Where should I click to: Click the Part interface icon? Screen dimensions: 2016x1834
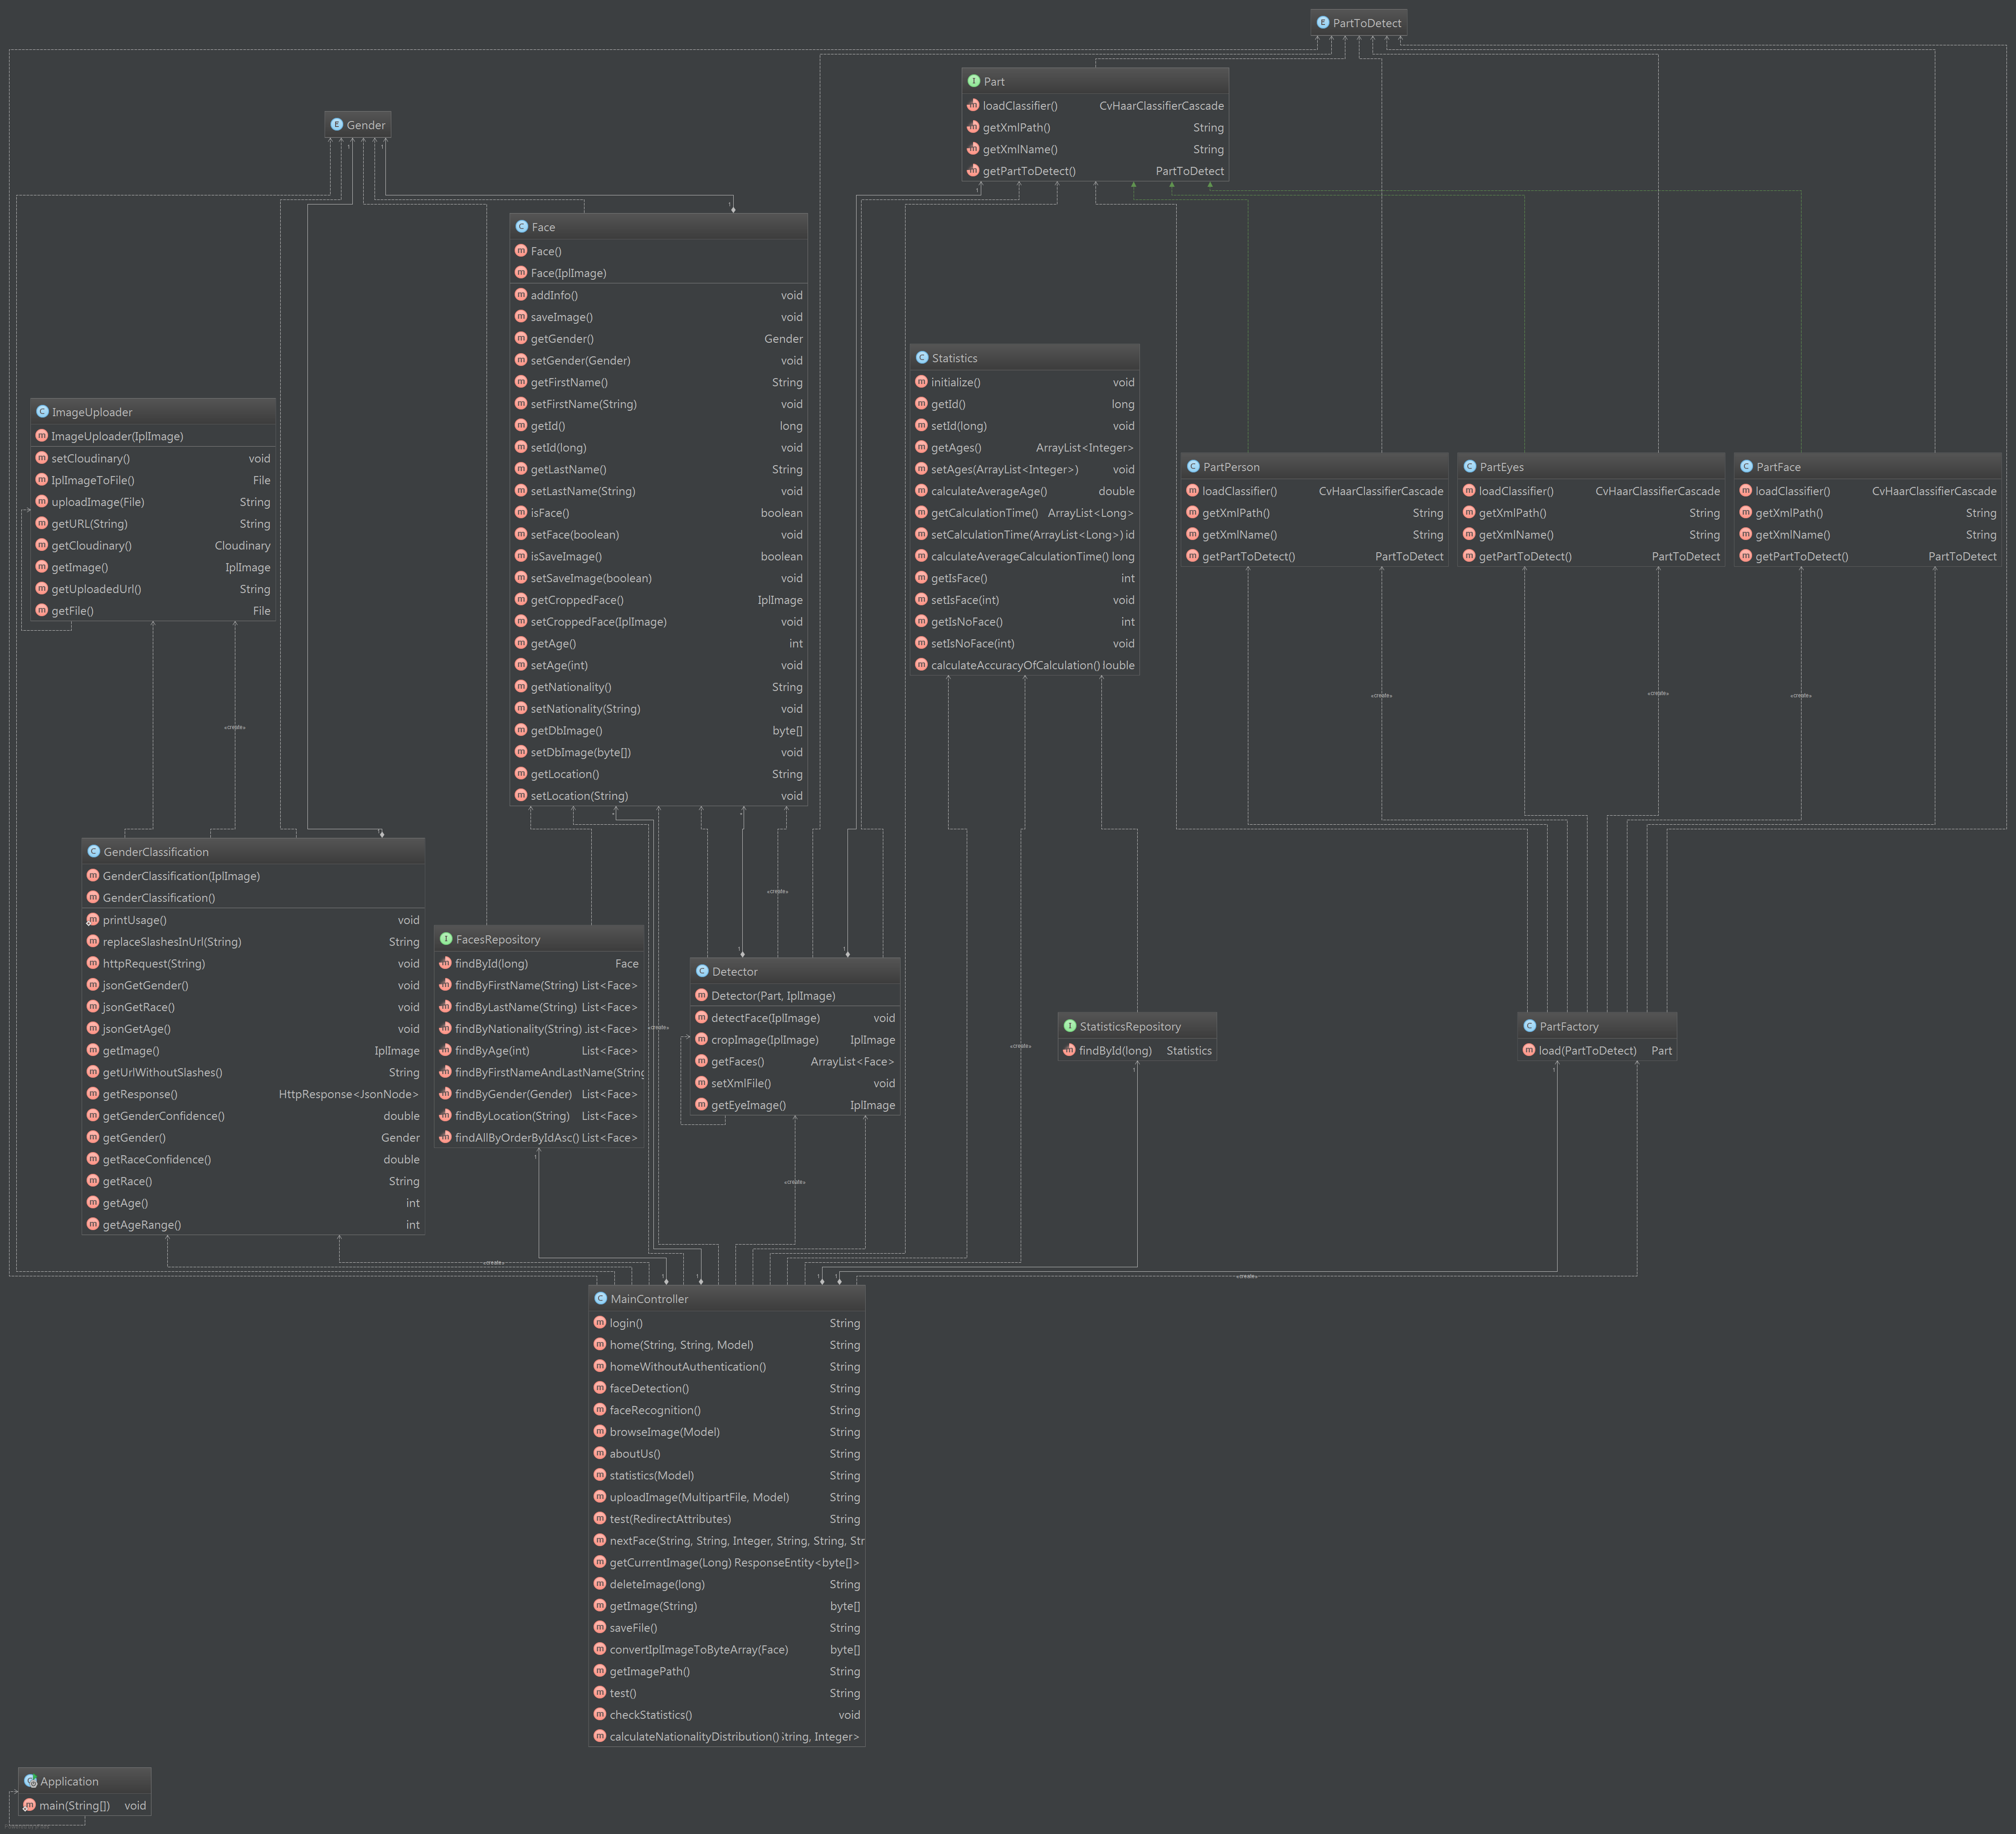[973, 81]
